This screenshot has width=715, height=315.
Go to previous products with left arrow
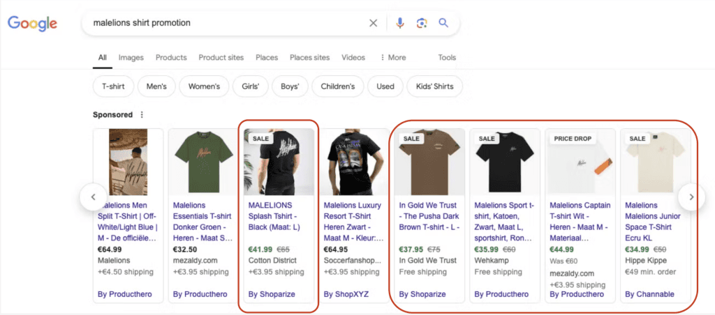tap(93, 197)
